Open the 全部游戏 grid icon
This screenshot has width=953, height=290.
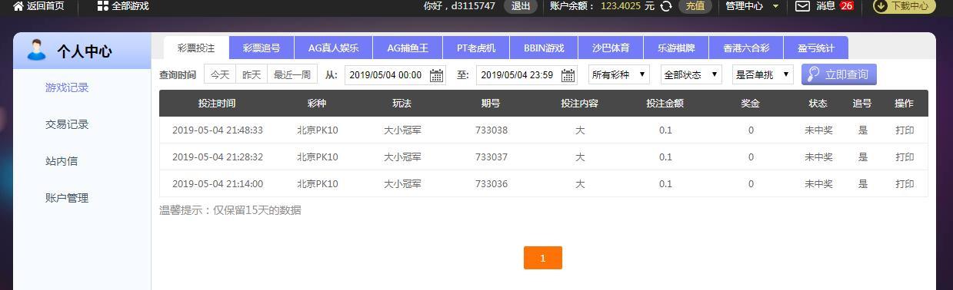pos(102,6)
